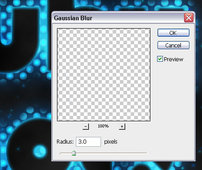Click the Preview checkbox label text
This screenshot has height=170, width=202.
pyautogui.click(x=173, y=59)
